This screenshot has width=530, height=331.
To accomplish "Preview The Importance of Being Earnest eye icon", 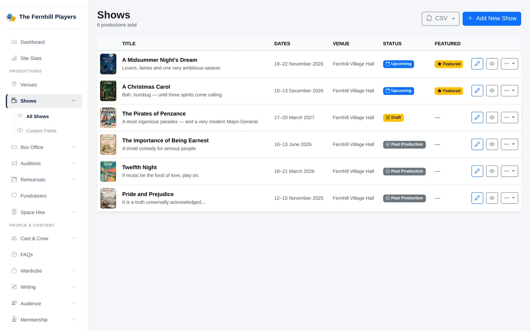I will (492, 144).
